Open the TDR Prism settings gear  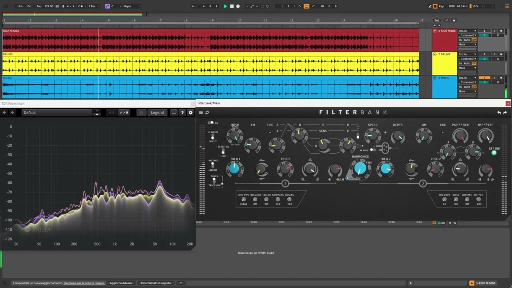click(x=190, y=113)
